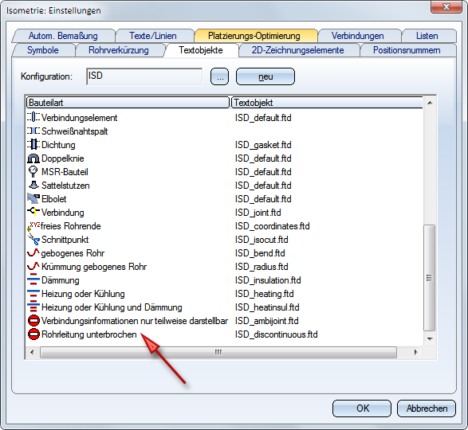Confirm with the OK button
Viewport: 468px width, 430px height.
click(362, 408)
